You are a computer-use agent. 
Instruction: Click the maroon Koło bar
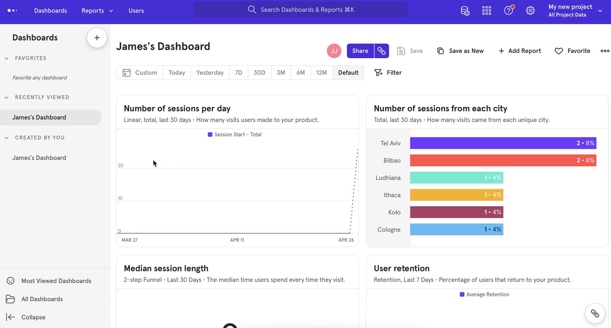[457, 212]
